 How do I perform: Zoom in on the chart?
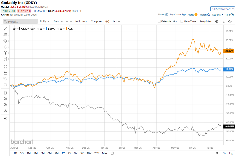coord(5,99)
